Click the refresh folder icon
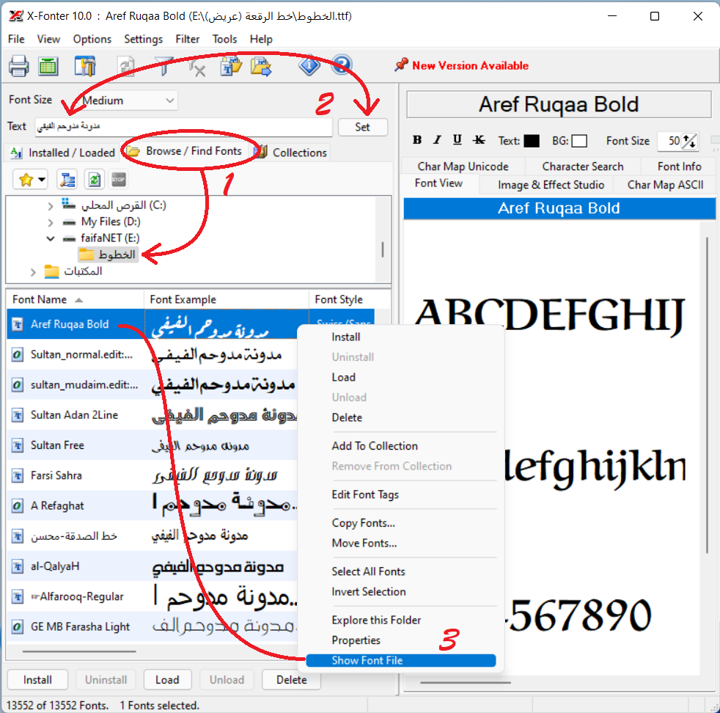The width and height of the screenshot is (720, 713). click(95, 180)
